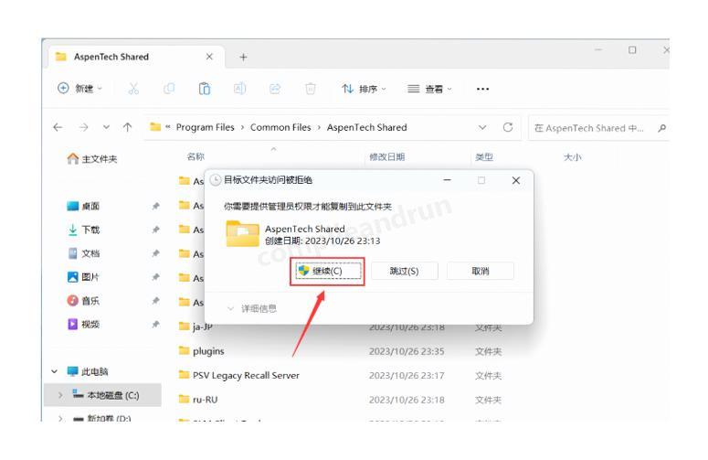Click Common Files in address breadcrumb
Viewport: 708px width, 460px height.
pos(280,127)
